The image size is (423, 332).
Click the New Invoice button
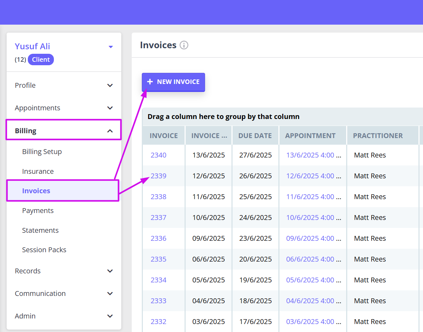[173, 82]
